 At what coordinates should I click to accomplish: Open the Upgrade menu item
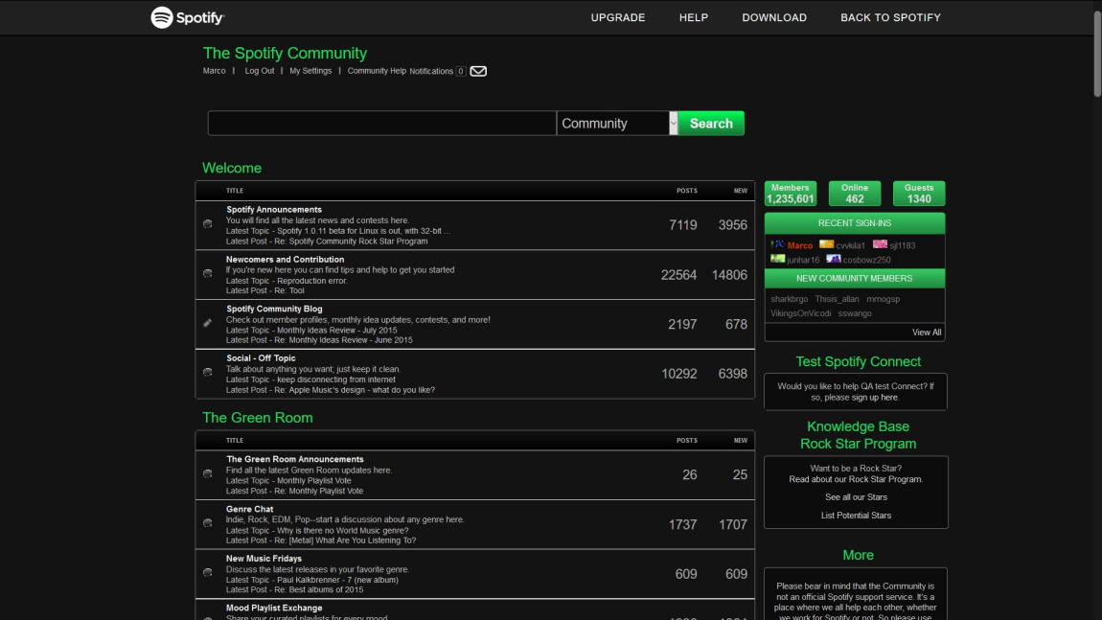[618, 17]
